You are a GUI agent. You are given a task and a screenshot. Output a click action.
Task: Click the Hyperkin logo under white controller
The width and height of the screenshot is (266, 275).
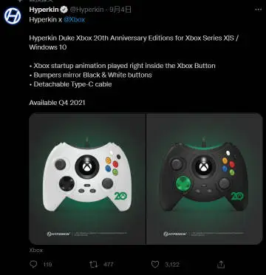click(x=58, y=234)
